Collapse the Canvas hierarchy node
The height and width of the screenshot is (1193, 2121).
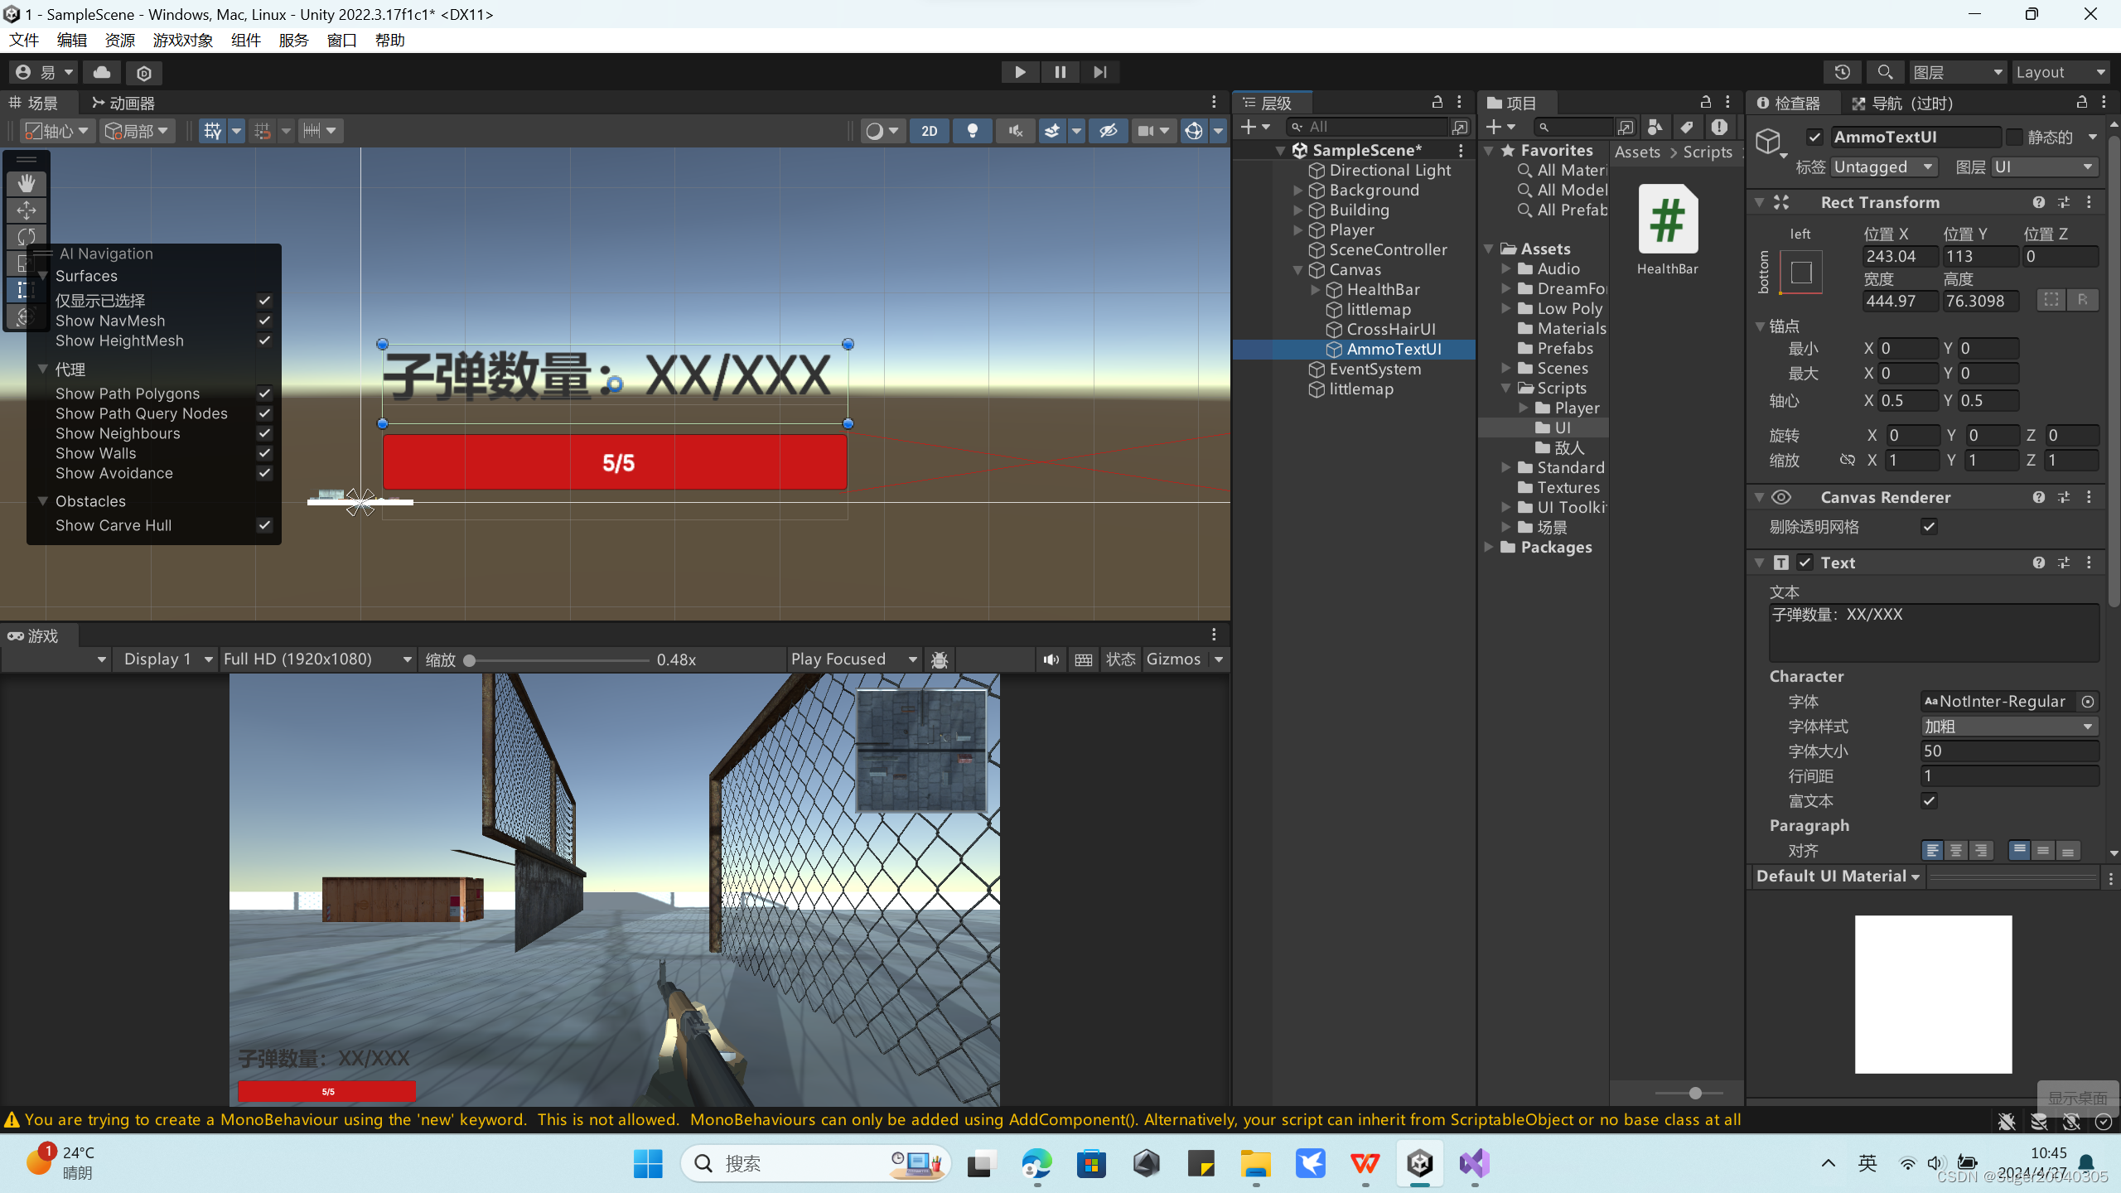tap(1298, 270)
